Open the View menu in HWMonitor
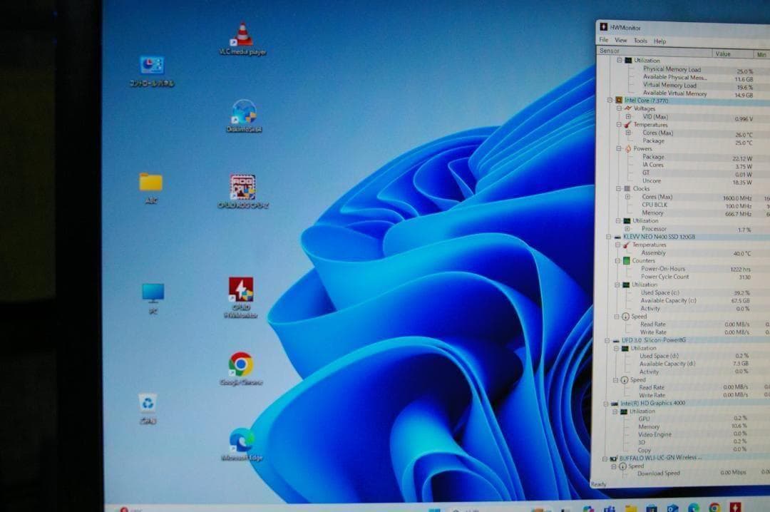770x512 pixels. (x=621, y=41)
